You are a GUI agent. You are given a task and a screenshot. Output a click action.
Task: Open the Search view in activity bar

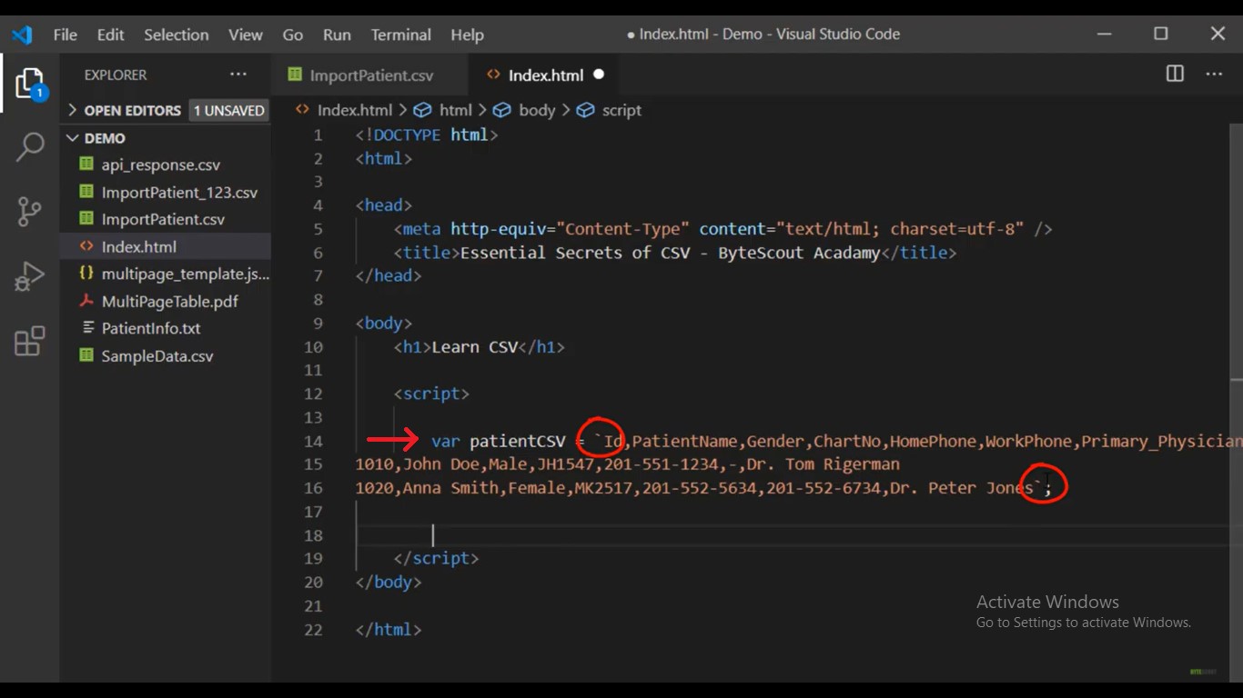click(29, 147)
